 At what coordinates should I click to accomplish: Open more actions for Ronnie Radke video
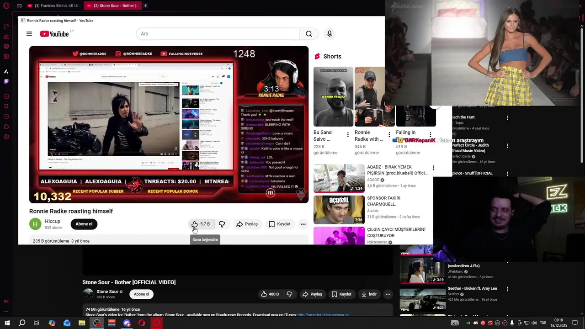pyautogui.click(x=303, y=224)
